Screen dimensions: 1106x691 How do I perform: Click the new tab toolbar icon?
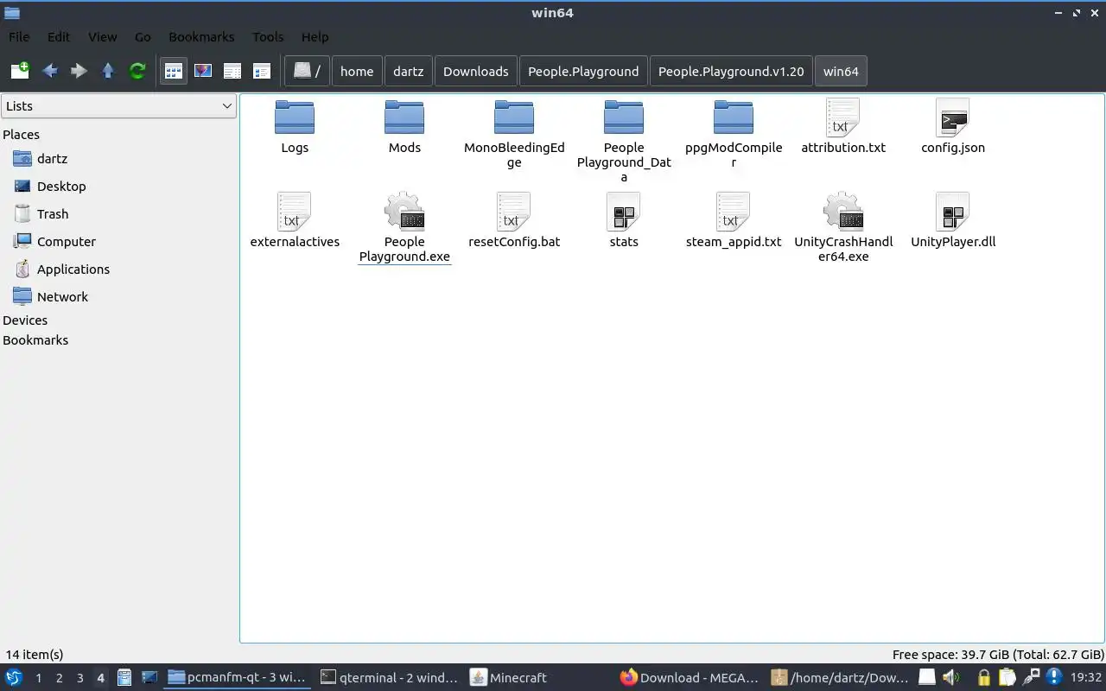pos(20,71)
